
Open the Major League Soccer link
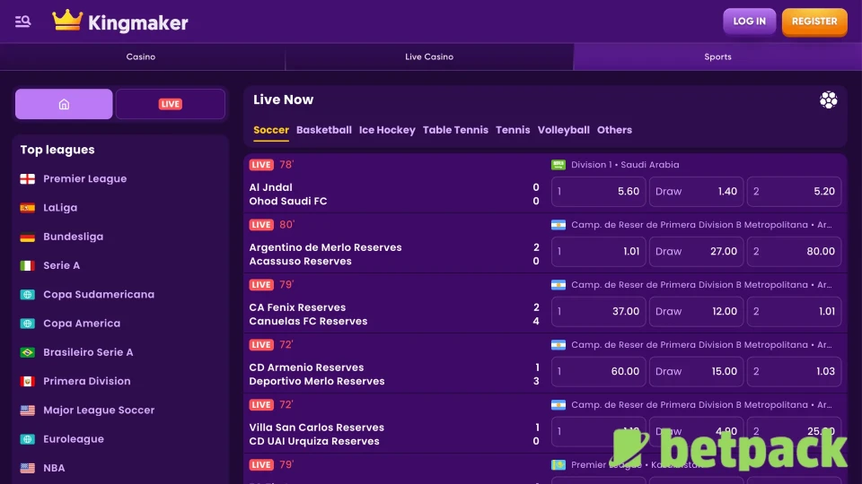coord(99,411)
